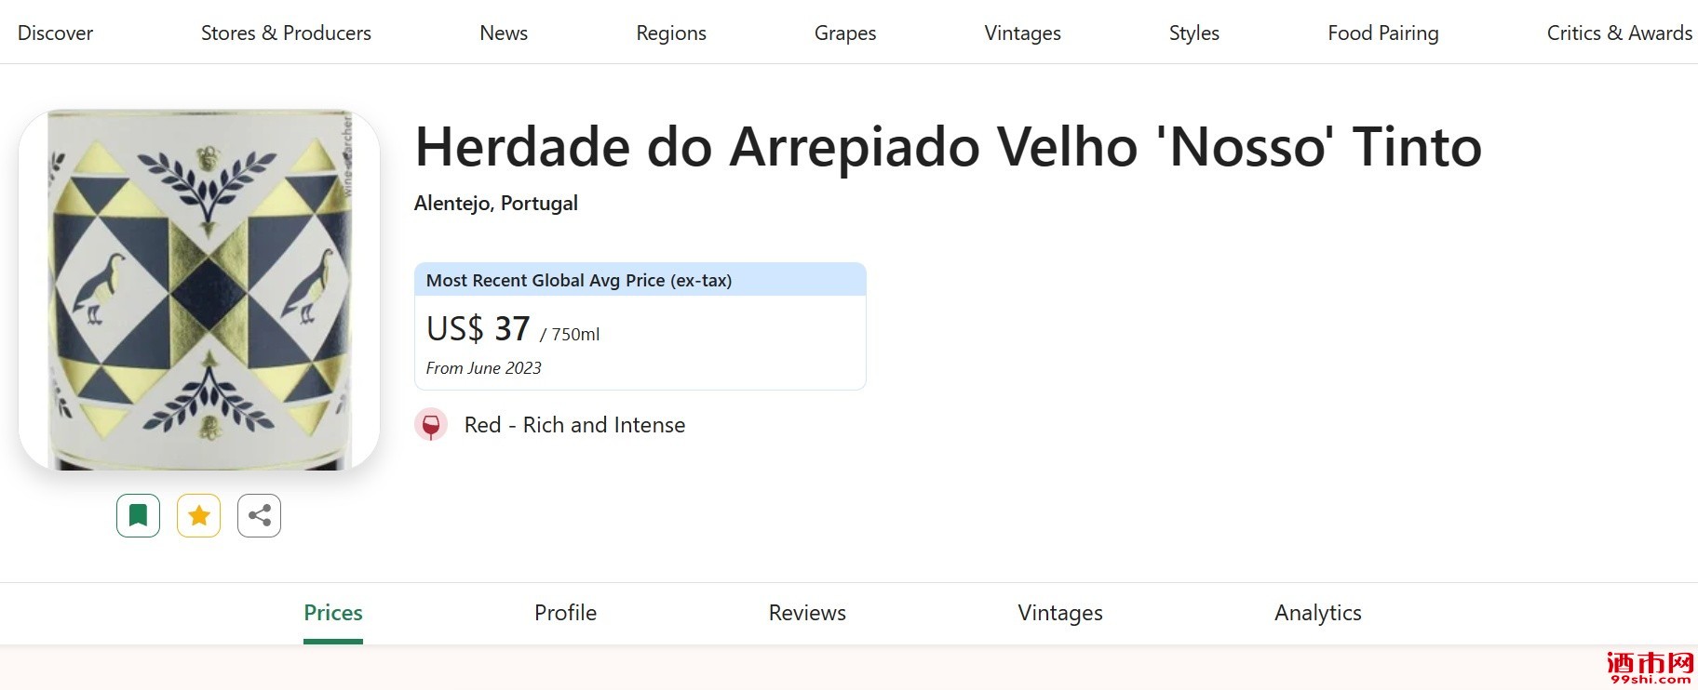The height and width of the screenshot is (690, 1698).
Task: Click the green bookmark save icon
Action: pos(138,515)
